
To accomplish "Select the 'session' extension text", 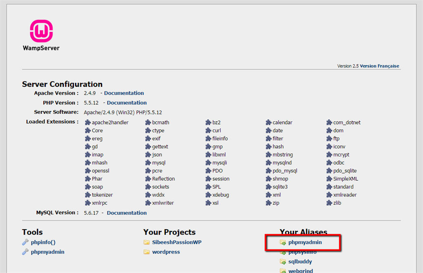I will tap(221, 179).
